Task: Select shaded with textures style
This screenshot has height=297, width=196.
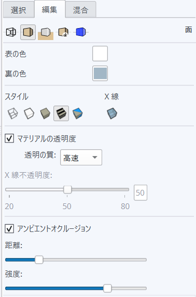Action: coord(61,113)
